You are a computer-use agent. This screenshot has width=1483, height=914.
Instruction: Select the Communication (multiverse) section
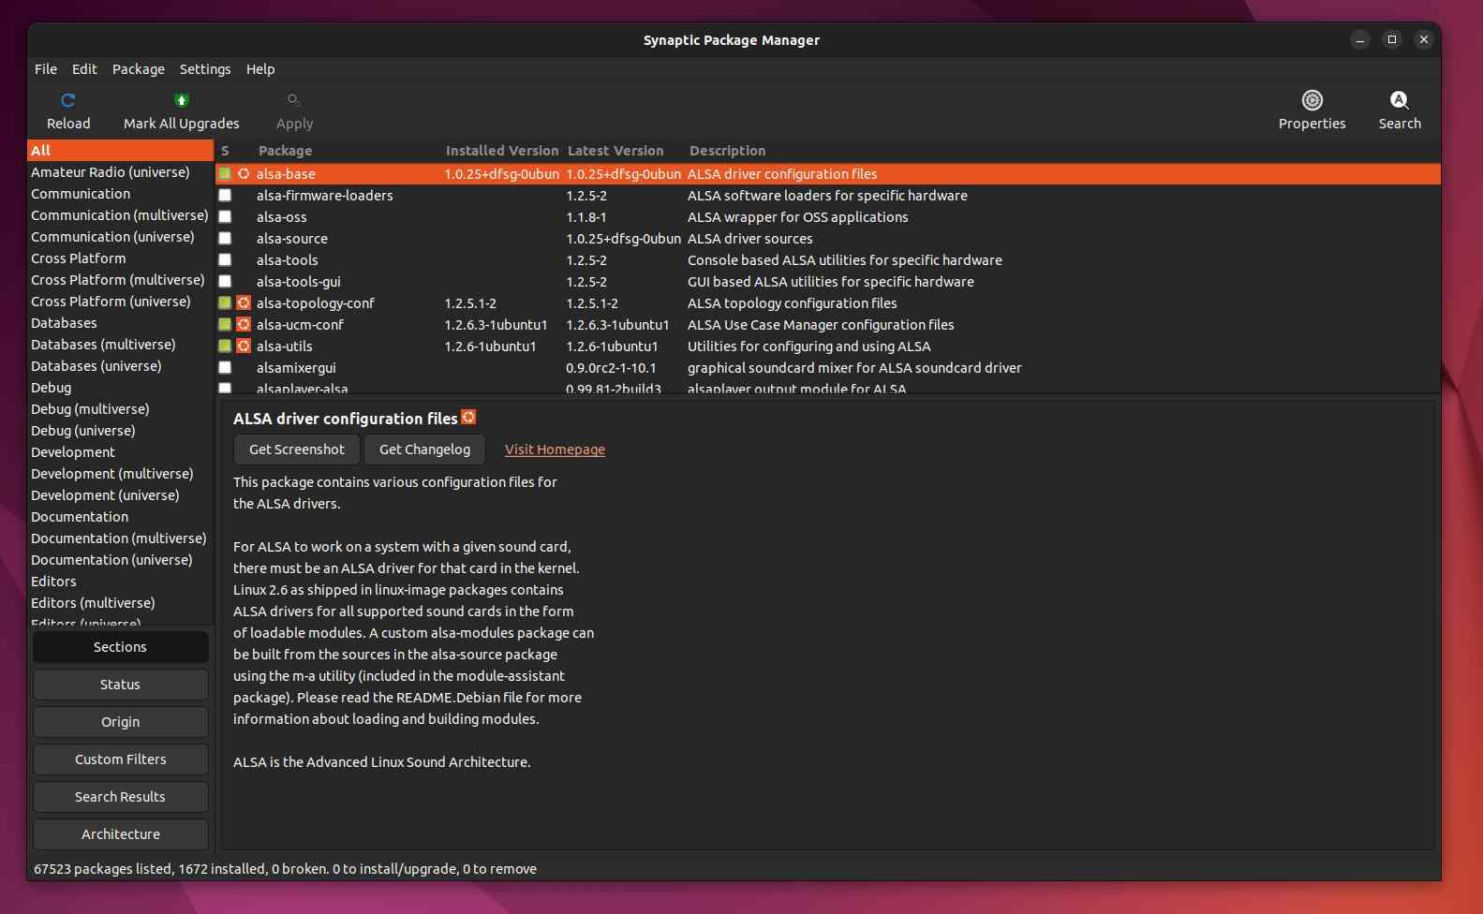click(121, 215)
